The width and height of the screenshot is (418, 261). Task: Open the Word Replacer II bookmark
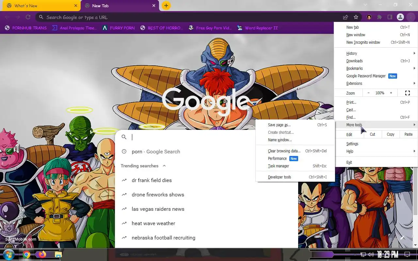tap(257, 28)
